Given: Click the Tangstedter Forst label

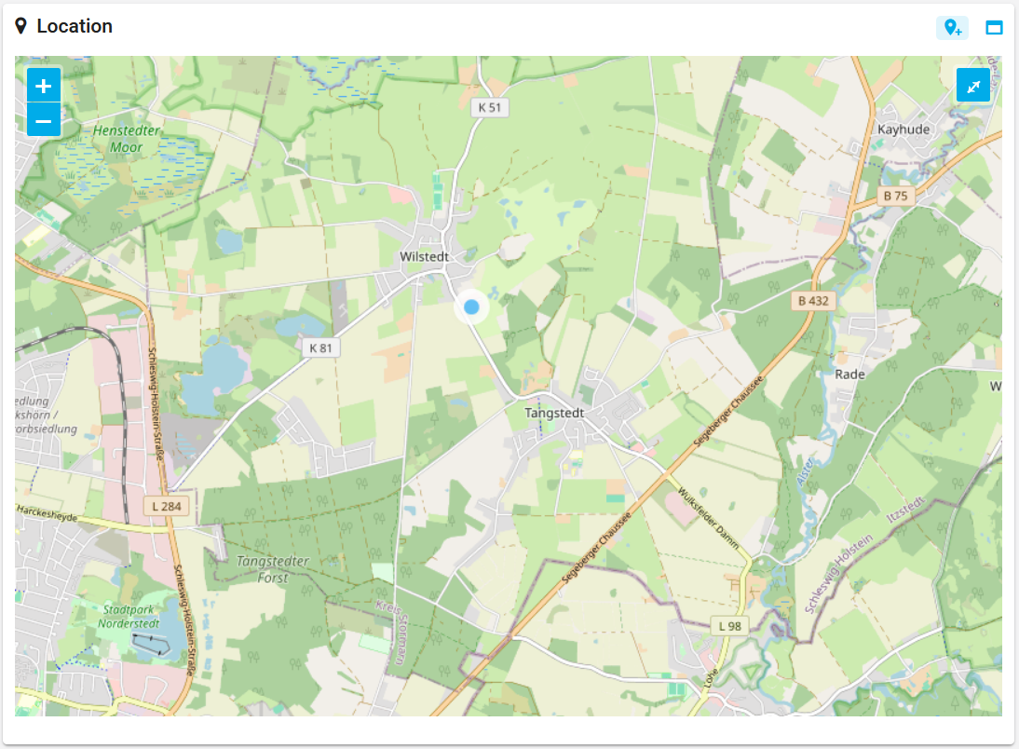Looking at the screenshot, I should tap(274, 568).
